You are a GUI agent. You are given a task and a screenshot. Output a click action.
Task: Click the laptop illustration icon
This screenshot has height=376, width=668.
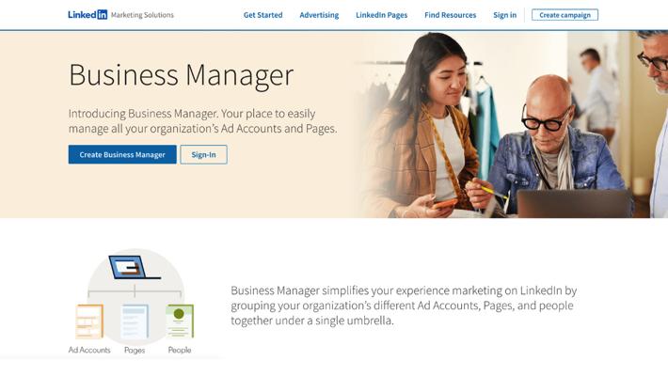134,267
